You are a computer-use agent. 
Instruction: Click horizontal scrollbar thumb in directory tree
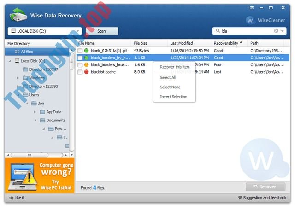click(29, 155)
